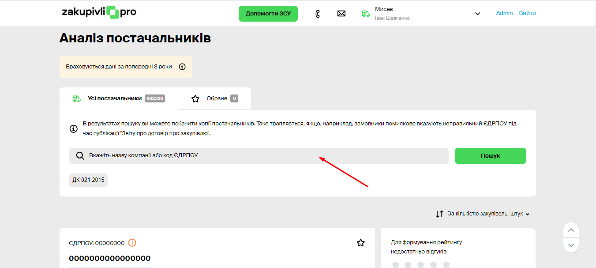Open the envelope messages icon
Viewport: 596px width, 268px height.
coord(341,14)
